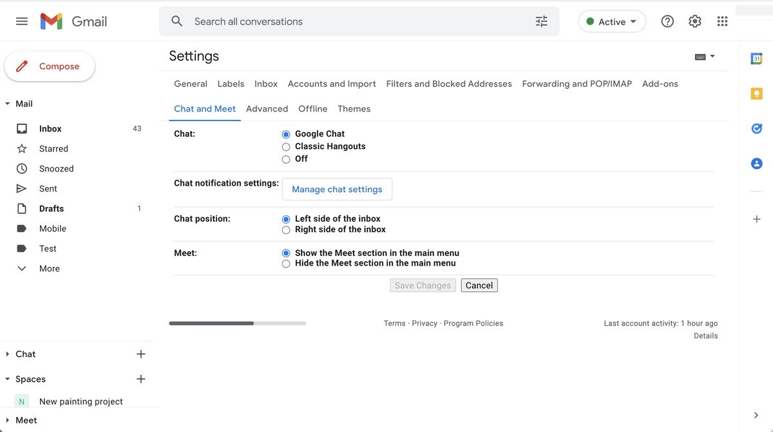773x432 pixels.
Task: Open New painting project space
Action: coord(81,401)
